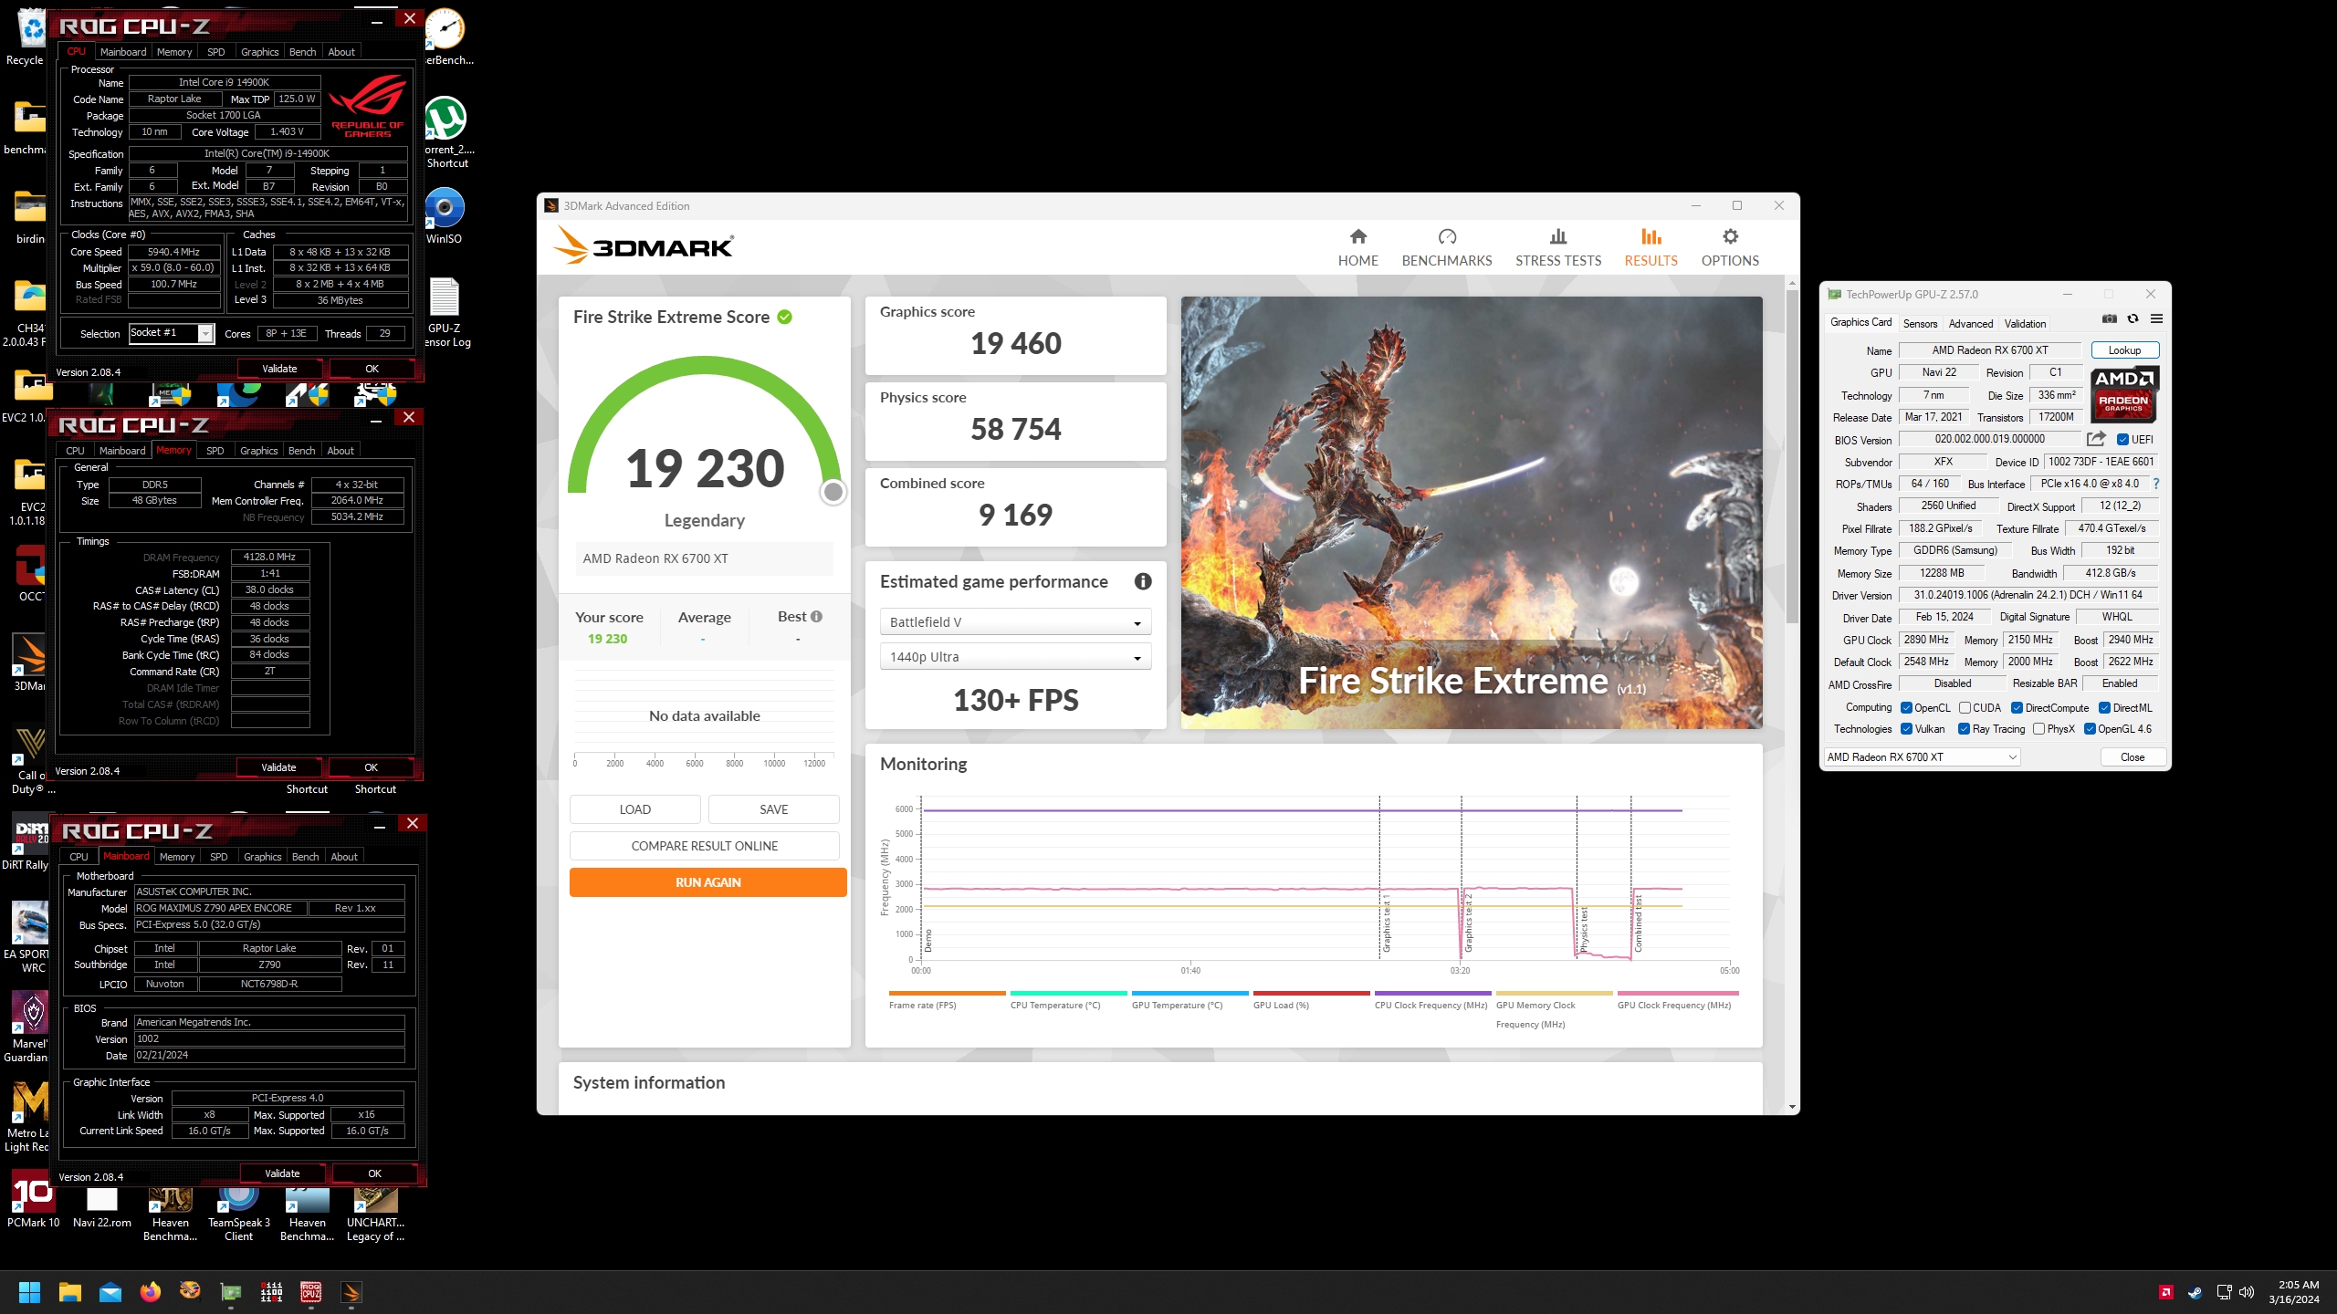Click the Bus Interface question mark
Viewport: 2337px width, 1314px height.
point(2156,484)
